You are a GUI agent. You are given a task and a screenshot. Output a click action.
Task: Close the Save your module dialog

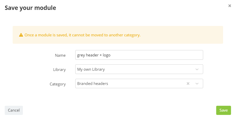(230, 6)
